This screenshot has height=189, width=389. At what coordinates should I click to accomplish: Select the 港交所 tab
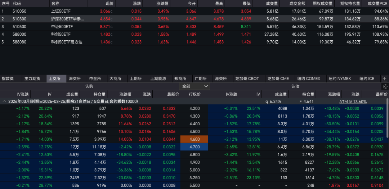[x=221, y=78]
